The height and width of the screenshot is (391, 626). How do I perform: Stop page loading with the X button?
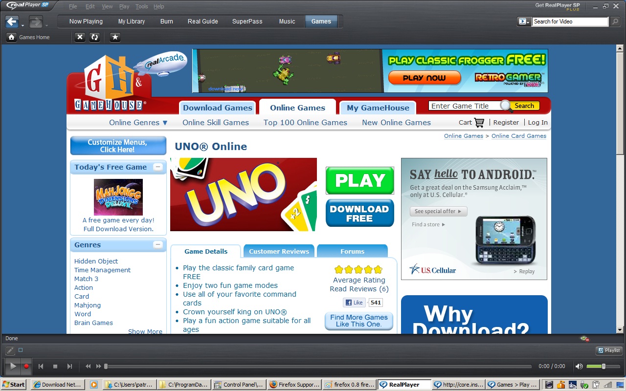tap(80, 37)
